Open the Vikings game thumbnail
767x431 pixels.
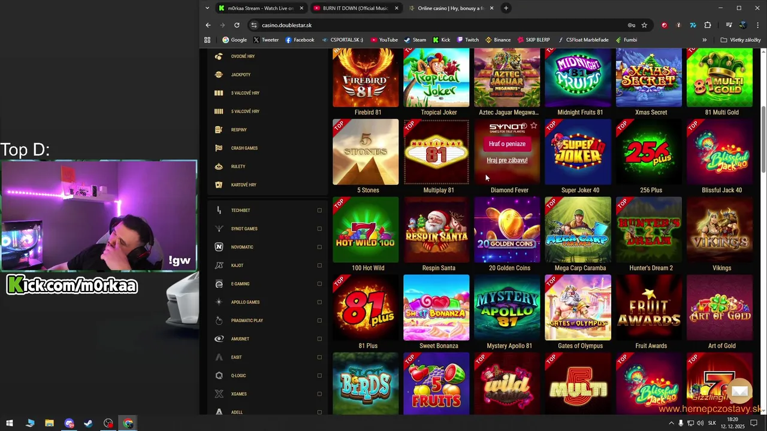[719, 230]
